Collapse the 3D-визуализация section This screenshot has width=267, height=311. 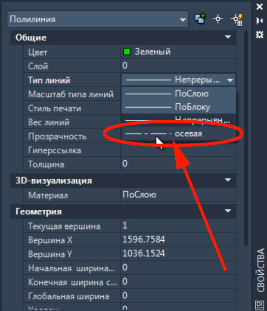[228, 180]
